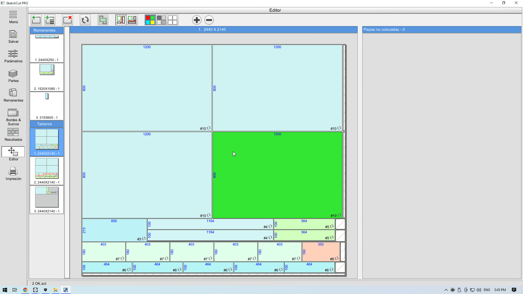This screenshot has width=523, height=294.
Task: Click the recalculate rotate-arrows toolbar icon
Action: coord(85,20)
